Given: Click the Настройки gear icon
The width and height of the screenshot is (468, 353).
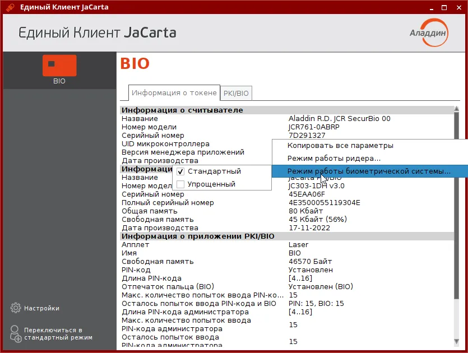Looking at the screenshot, I should (x=16, y=308).
